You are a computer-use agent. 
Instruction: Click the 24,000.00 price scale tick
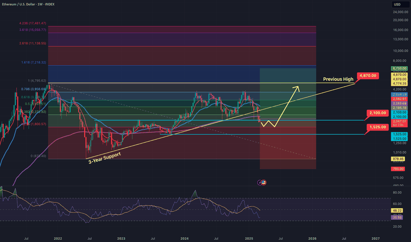click(400, 12)
